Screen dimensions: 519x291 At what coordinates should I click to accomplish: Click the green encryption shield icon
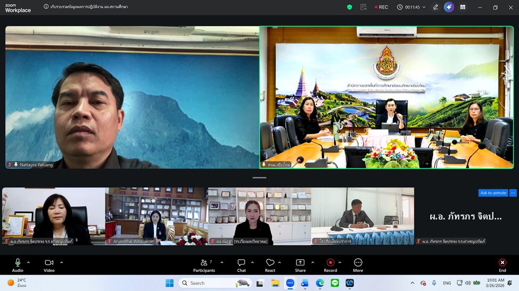[x=349, y=7]
